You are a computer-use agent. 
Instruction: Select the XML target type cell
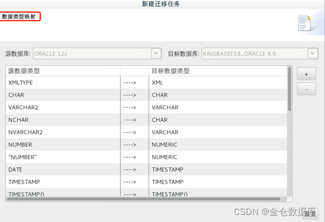point(218,82)
